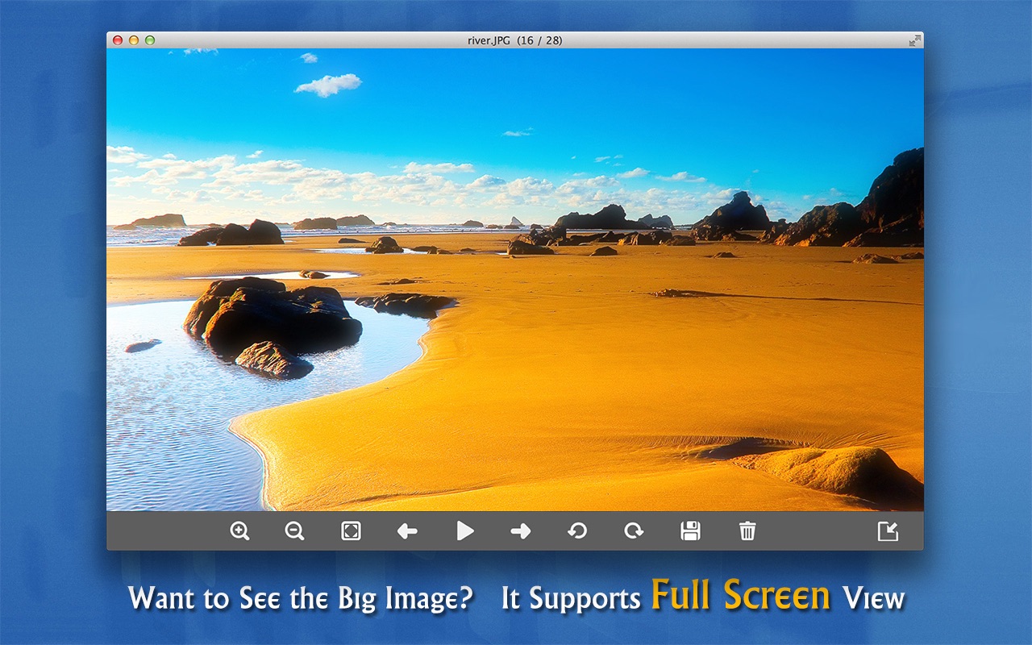Zoom in on the image
Screen dimensions: 1032x645
[239, 531]
